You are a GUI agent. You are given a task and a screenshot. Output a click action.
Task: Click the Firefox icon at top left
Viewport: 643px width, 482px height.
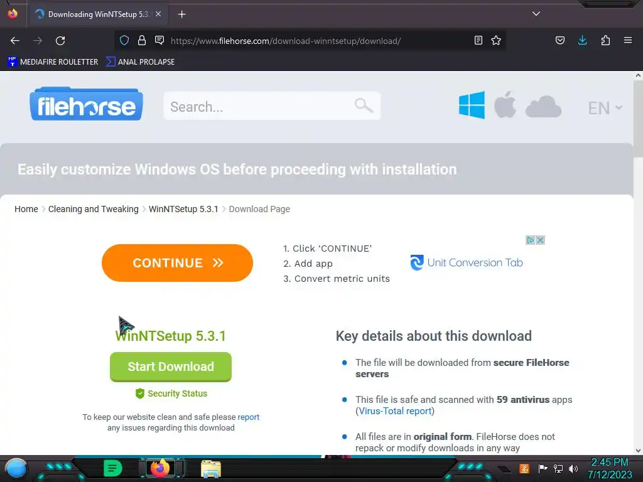13,14
